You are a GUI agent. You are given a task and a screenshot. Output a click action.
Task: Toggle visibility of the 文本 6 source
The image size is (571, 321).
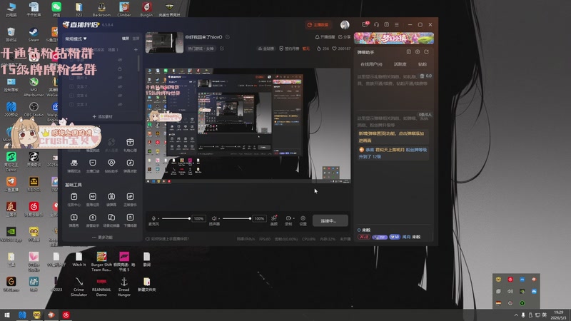120,96
